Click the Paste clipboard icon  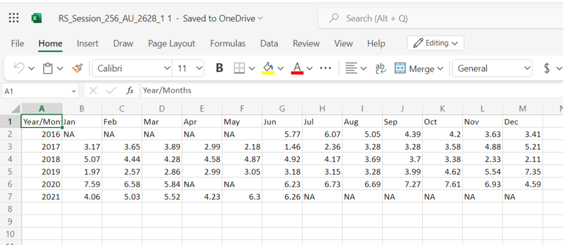48,68
